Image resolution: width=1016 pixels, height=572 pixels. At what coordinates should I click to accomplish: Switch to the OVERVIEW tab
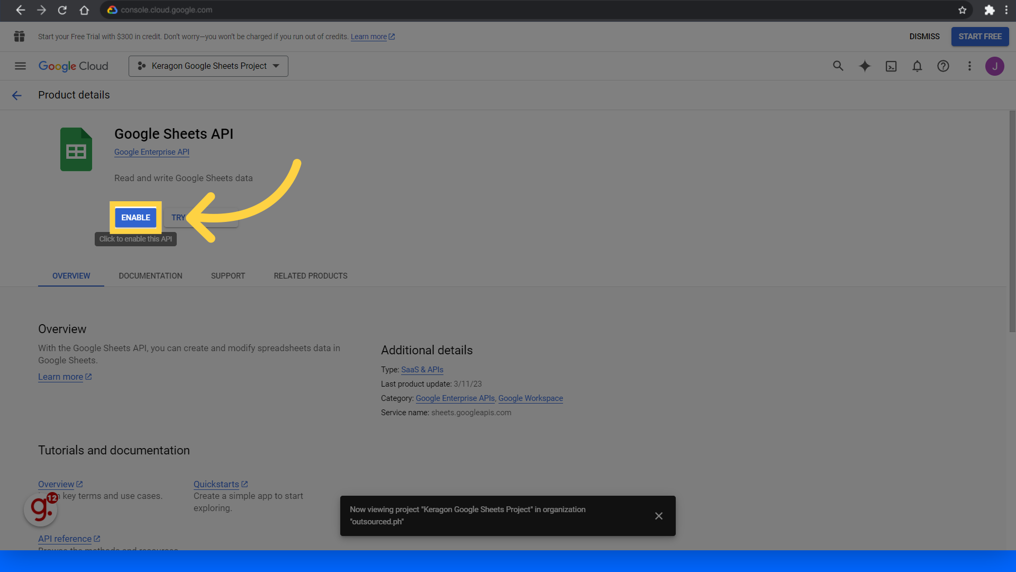(71, 276)
